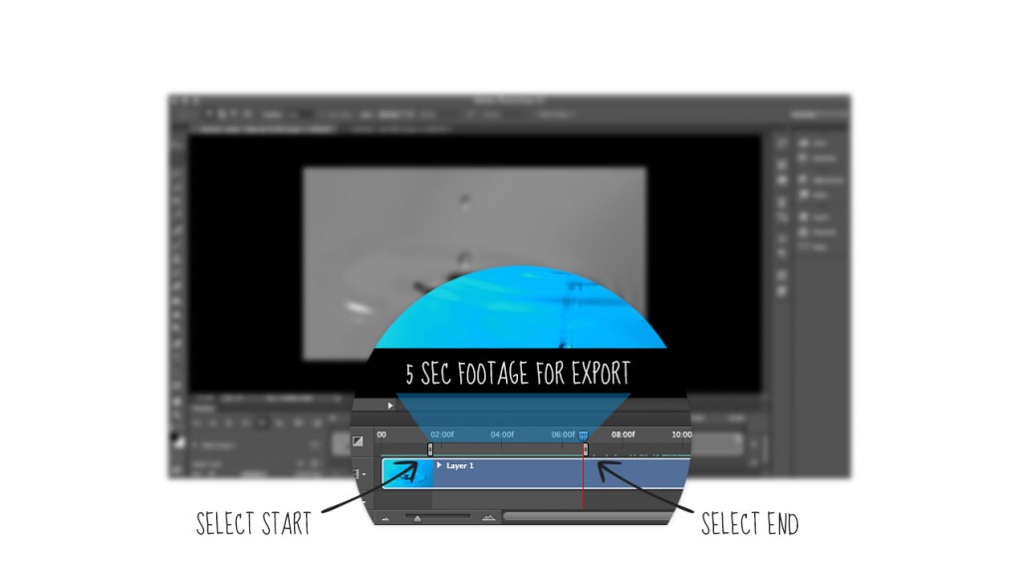The width and height of the screenshot is (1020, 574).
Task: Click the timeline zoom slider handle
Action: 417,518
